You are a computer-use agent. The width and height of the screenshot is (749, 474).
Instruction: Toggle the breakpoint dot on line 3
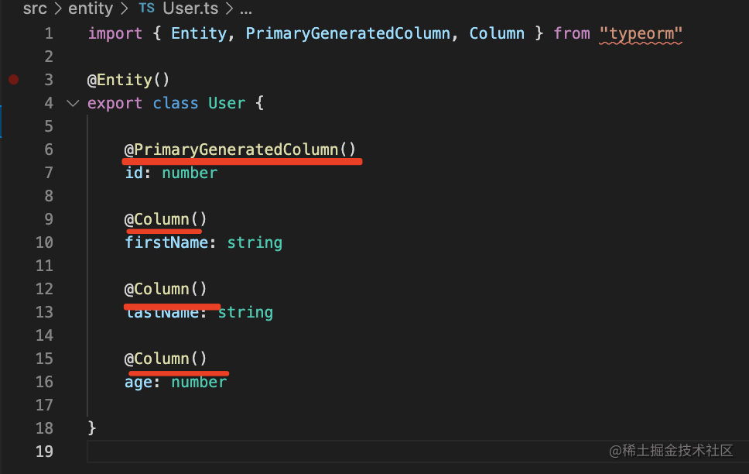13,80
